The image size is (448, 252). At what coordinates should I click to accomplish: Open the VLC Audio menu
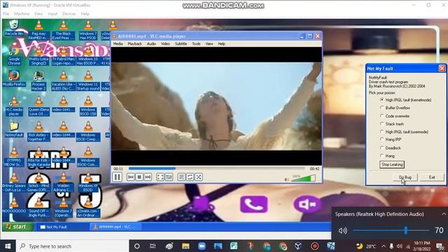(x=151, y=43)
